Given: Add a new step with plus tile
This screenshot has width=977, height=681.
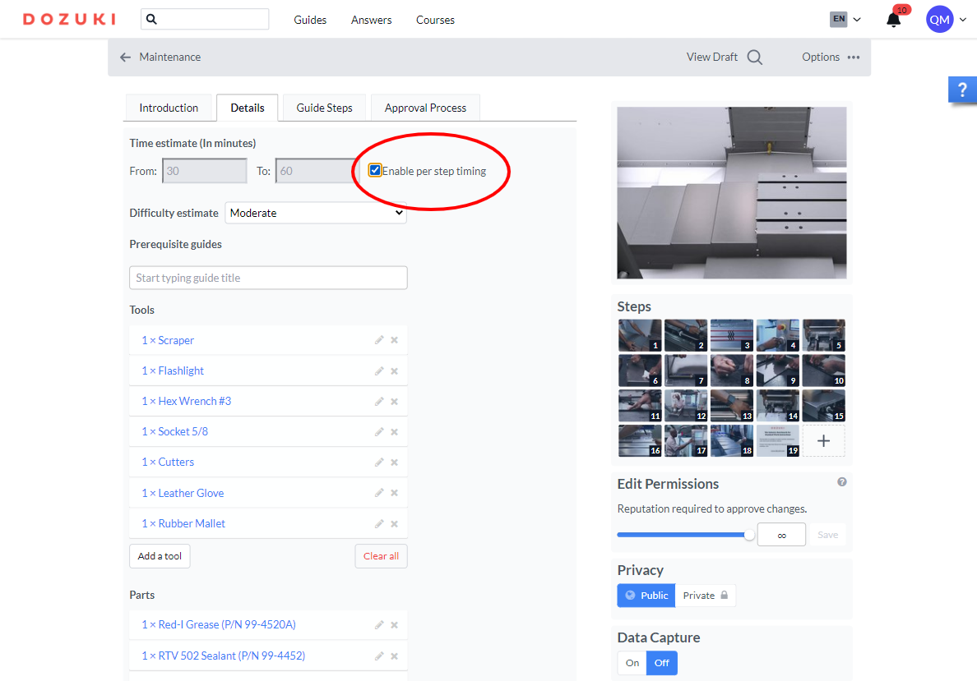Looking at the screenshot, I should point(823,441).
